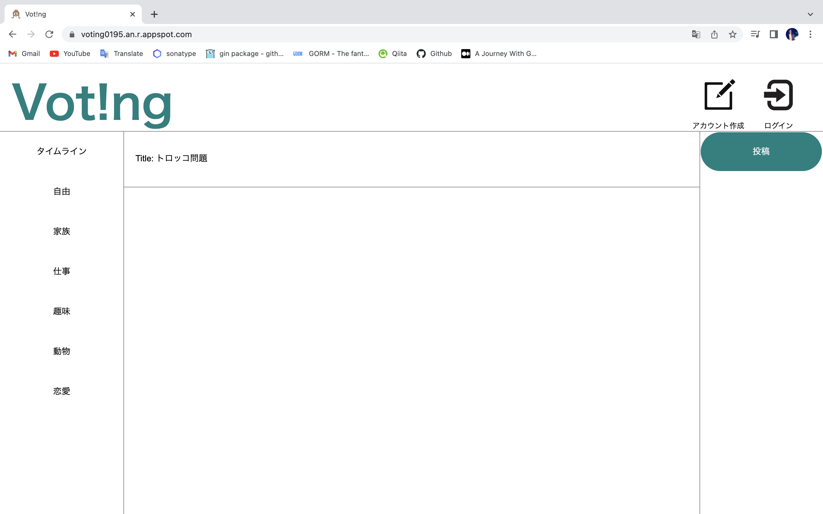Open Chrome three-dot menu
Screen dimensions: 823x514
pos(810,34)
